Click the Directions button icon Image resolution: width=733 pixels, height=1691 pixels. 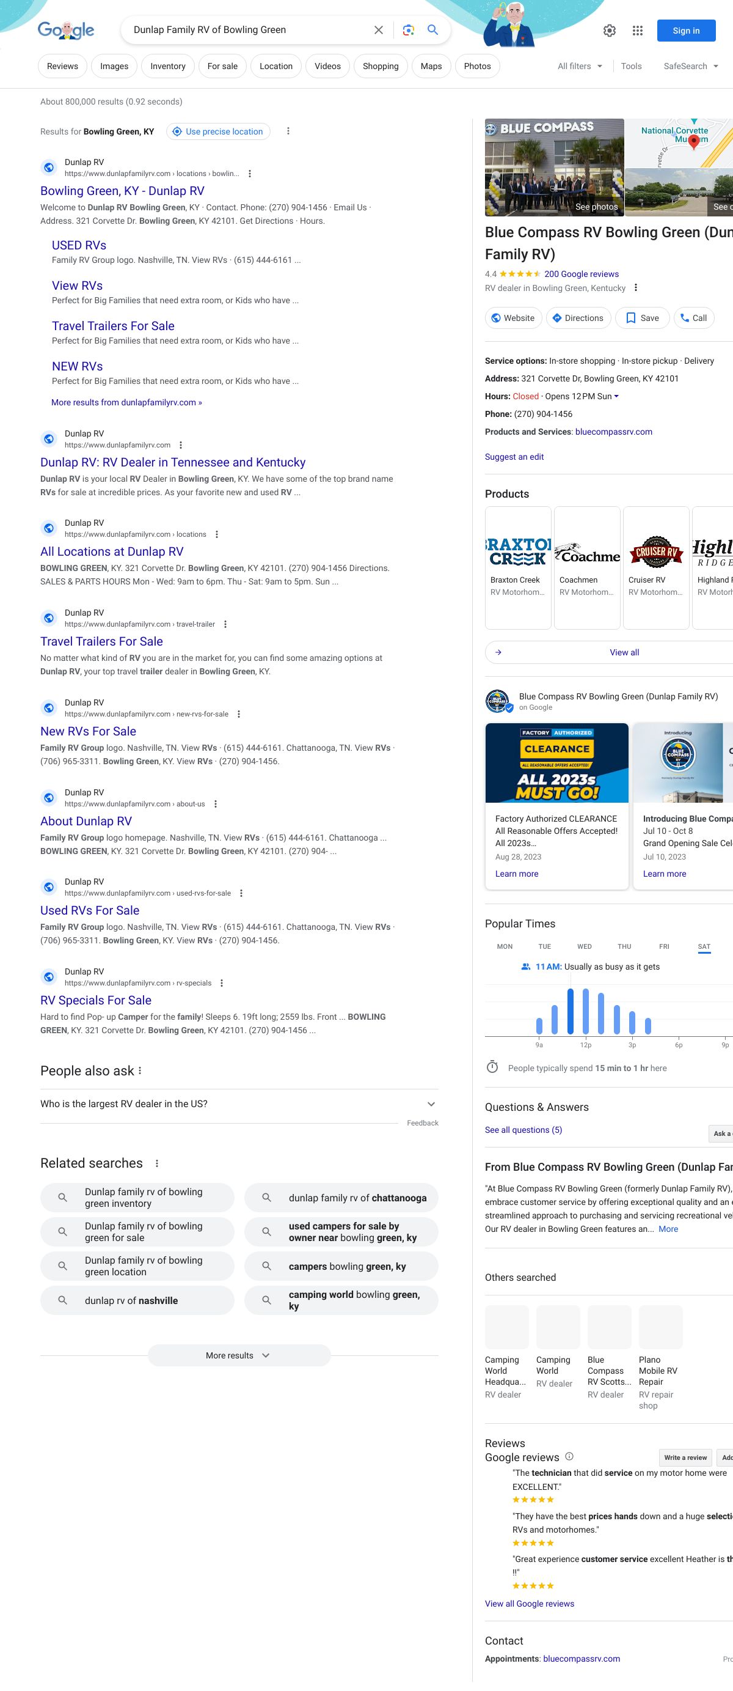pyautogui.click(x=557, y=319)
